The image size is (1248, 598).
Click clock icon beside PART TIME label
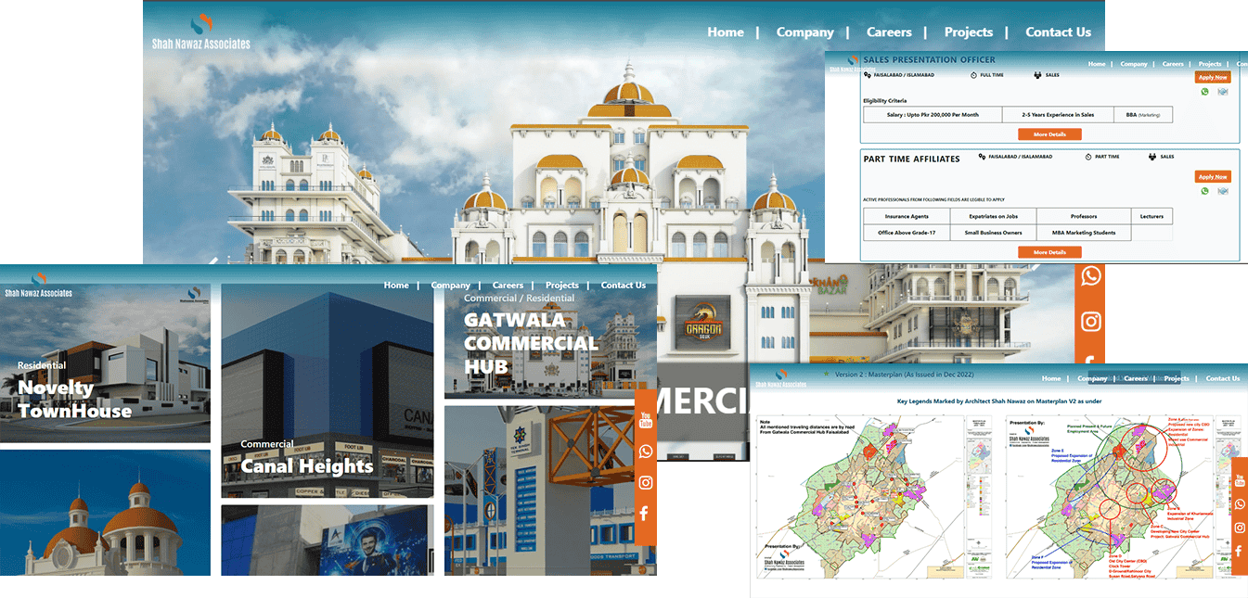[1087, 157]
